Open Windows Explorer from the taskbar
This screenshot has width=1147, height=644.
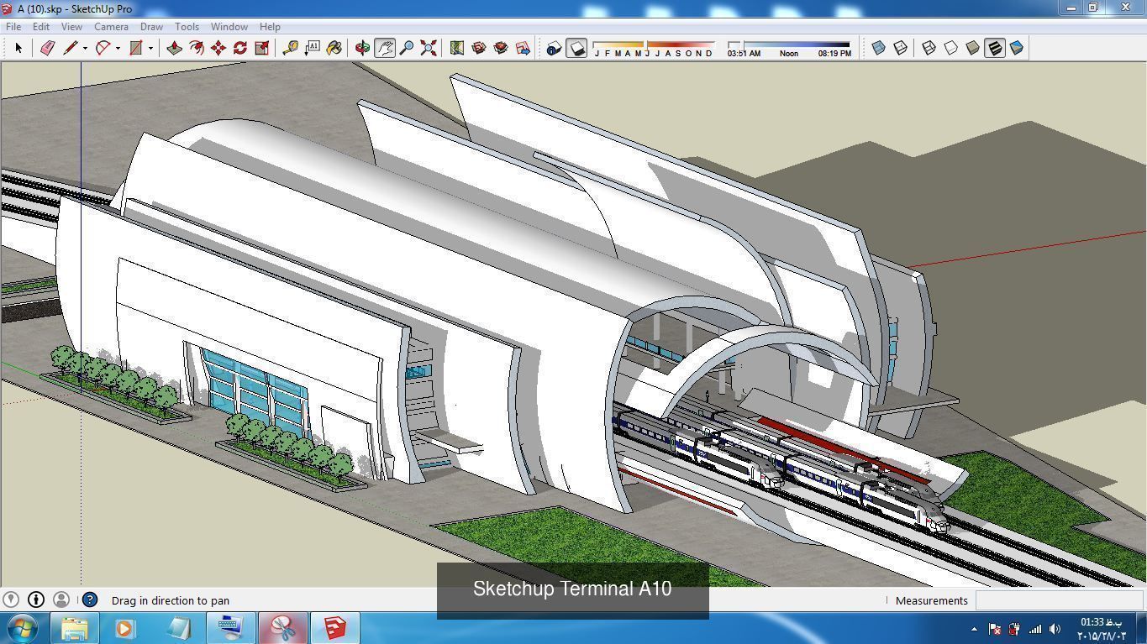pos(75,628)
